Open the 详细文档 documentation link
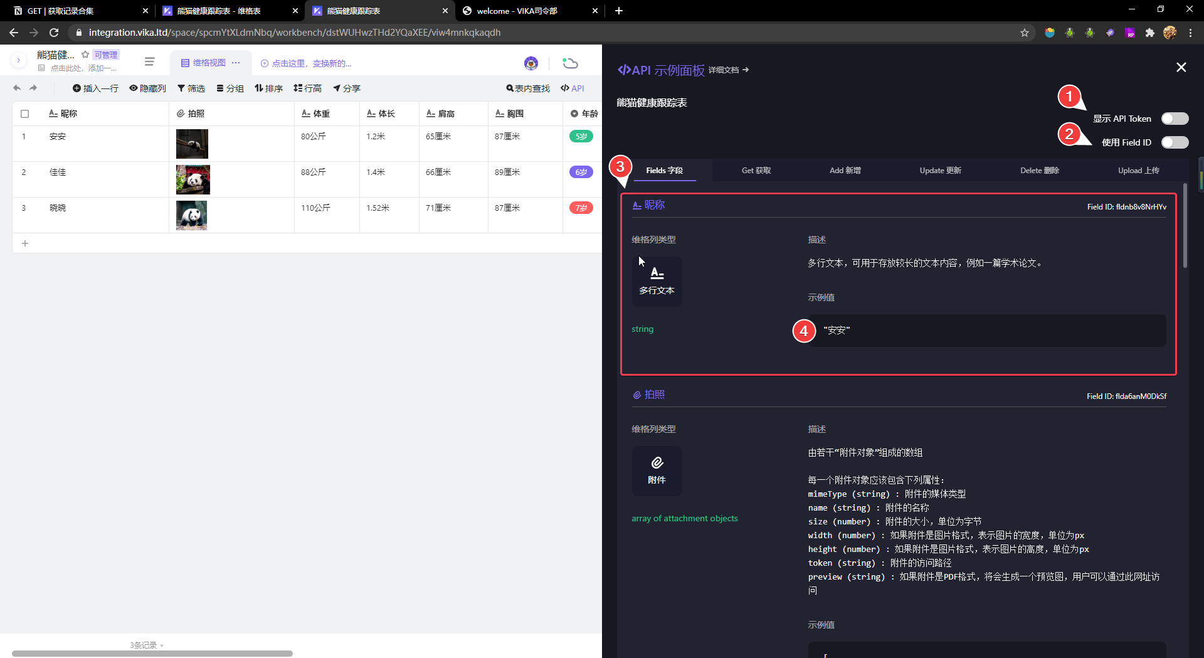The image size is (1204, 658). click(x=729, y=70)
